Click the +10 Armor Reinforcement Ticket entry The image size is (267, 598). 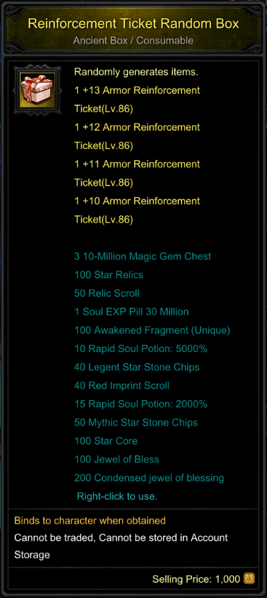(x=138, y=210)
